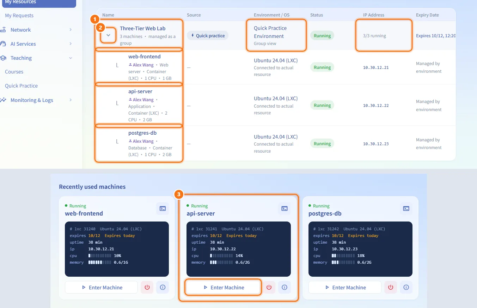
Task: Collapse the Three-Tier Web Lab group
Action: click(x=109, y=35)
